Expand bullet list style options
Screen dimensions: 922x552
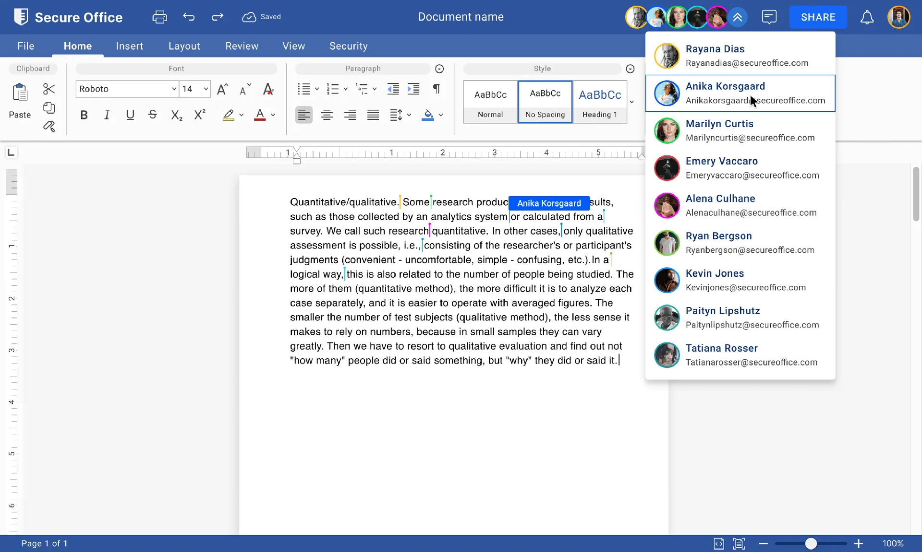[x=317, y=89]
